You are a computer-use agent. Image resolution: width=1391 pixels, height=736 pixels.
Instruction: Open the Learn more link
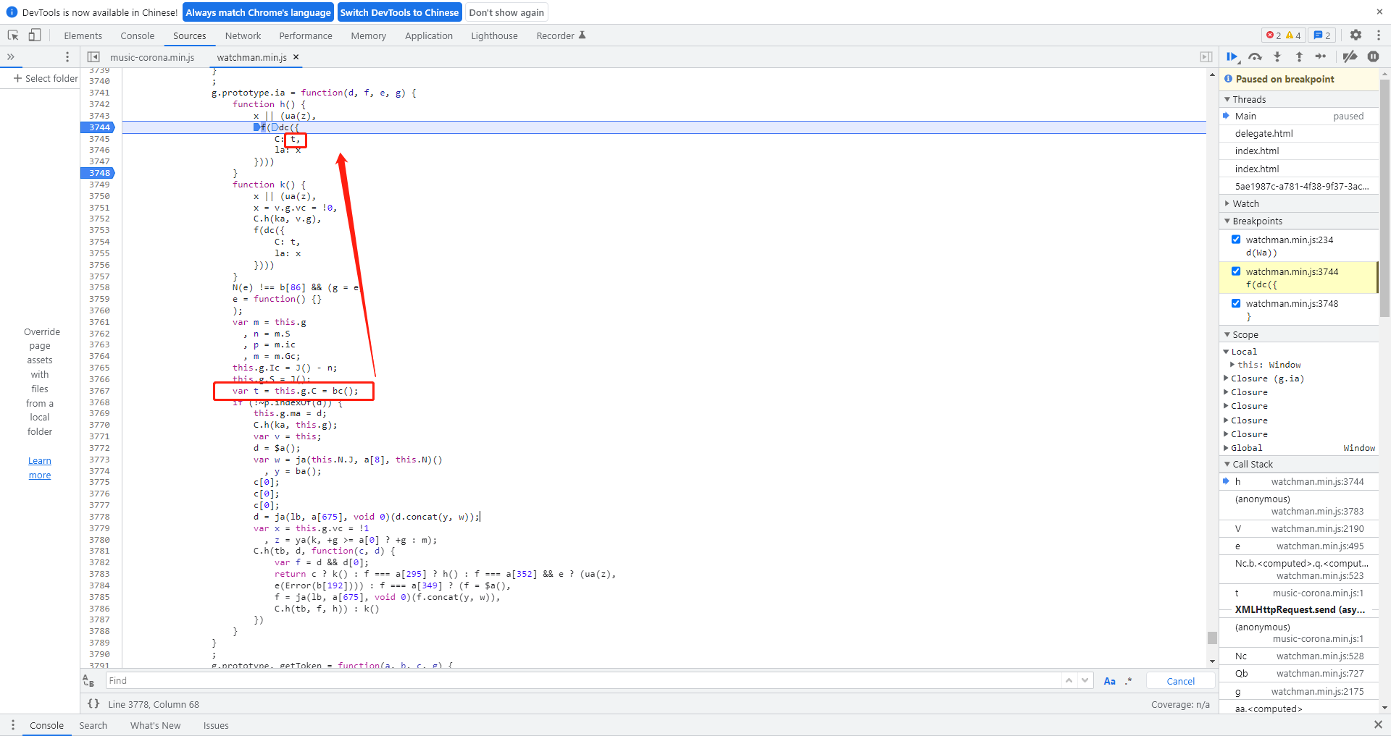[x=40, y=468]
